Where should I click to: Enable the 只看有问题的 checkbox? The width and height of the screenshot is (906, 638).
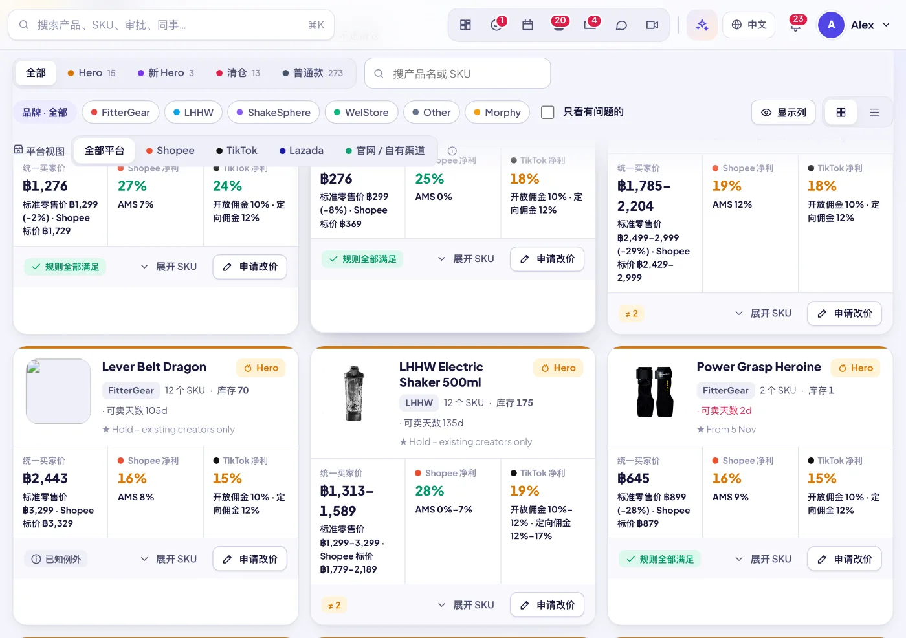[x=547, y=113]
